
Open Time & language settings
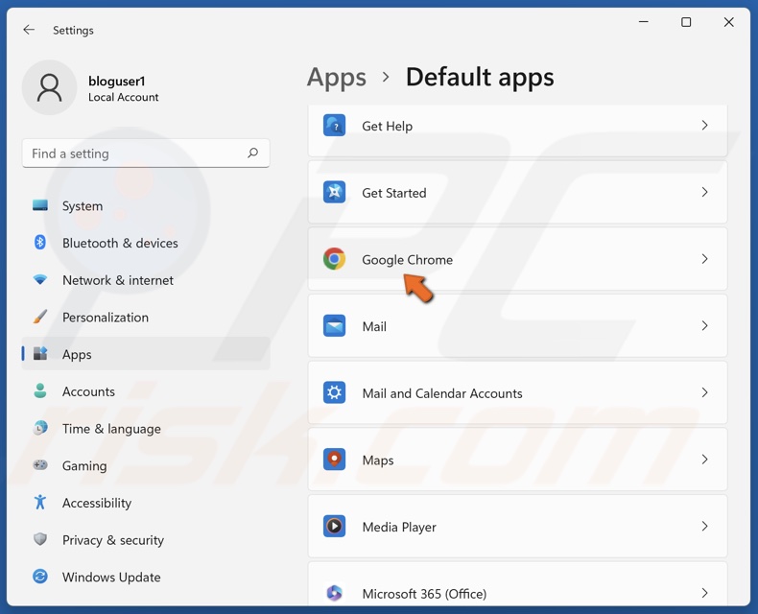[x=146, y=428]
